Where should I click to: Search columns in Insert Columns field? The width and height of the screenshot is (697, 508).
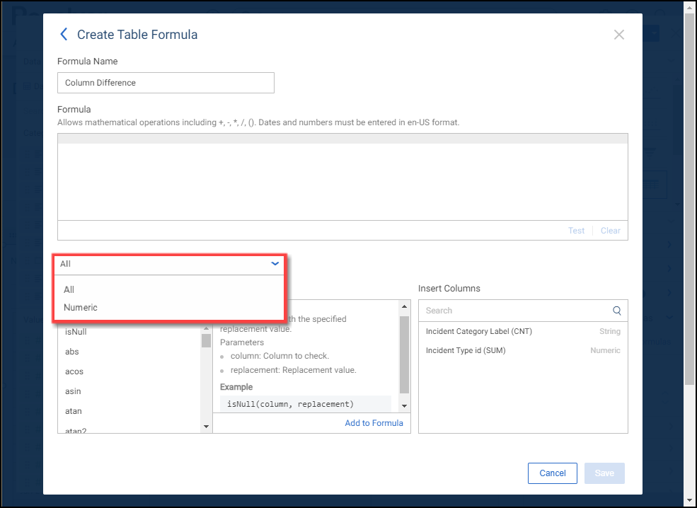click(517, 311)
